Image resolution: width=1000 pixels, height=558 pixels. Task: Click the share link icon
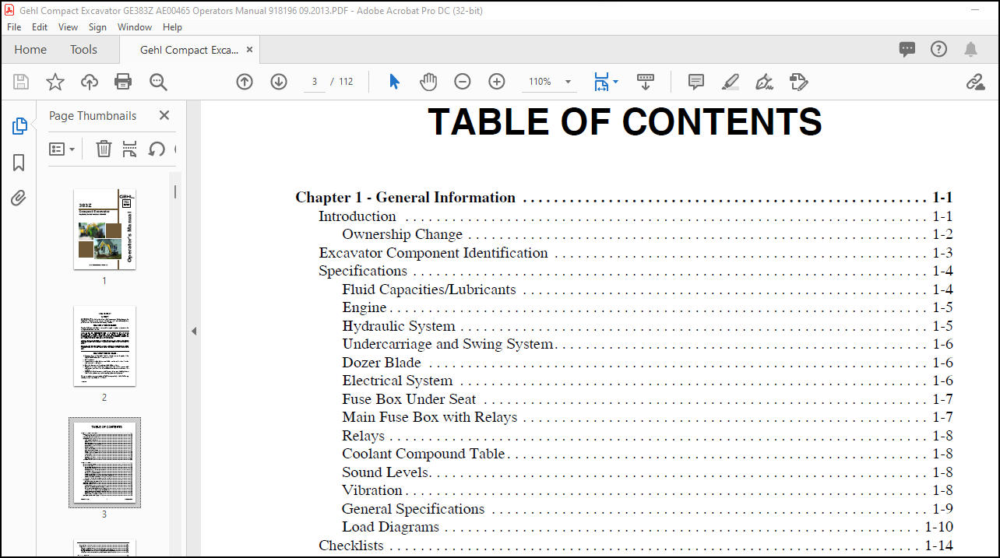click(x=975, y=82)
